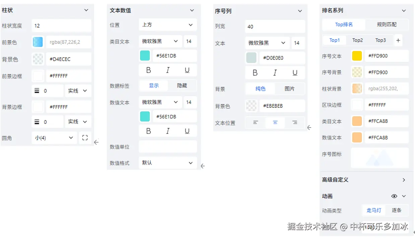This screenshot has height=238, width=415.
Task: Collapse the 序号列 panel
Action: pos(300,11)
